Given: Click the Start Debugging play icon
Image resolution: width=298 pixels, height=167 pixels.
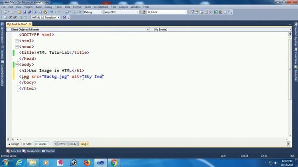Looking at the screenshot, I should [80, 12].
